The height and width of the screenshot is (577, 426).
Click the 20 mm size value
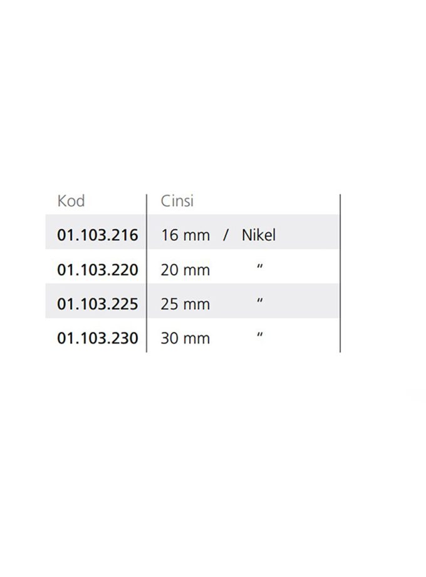[185, 270]
